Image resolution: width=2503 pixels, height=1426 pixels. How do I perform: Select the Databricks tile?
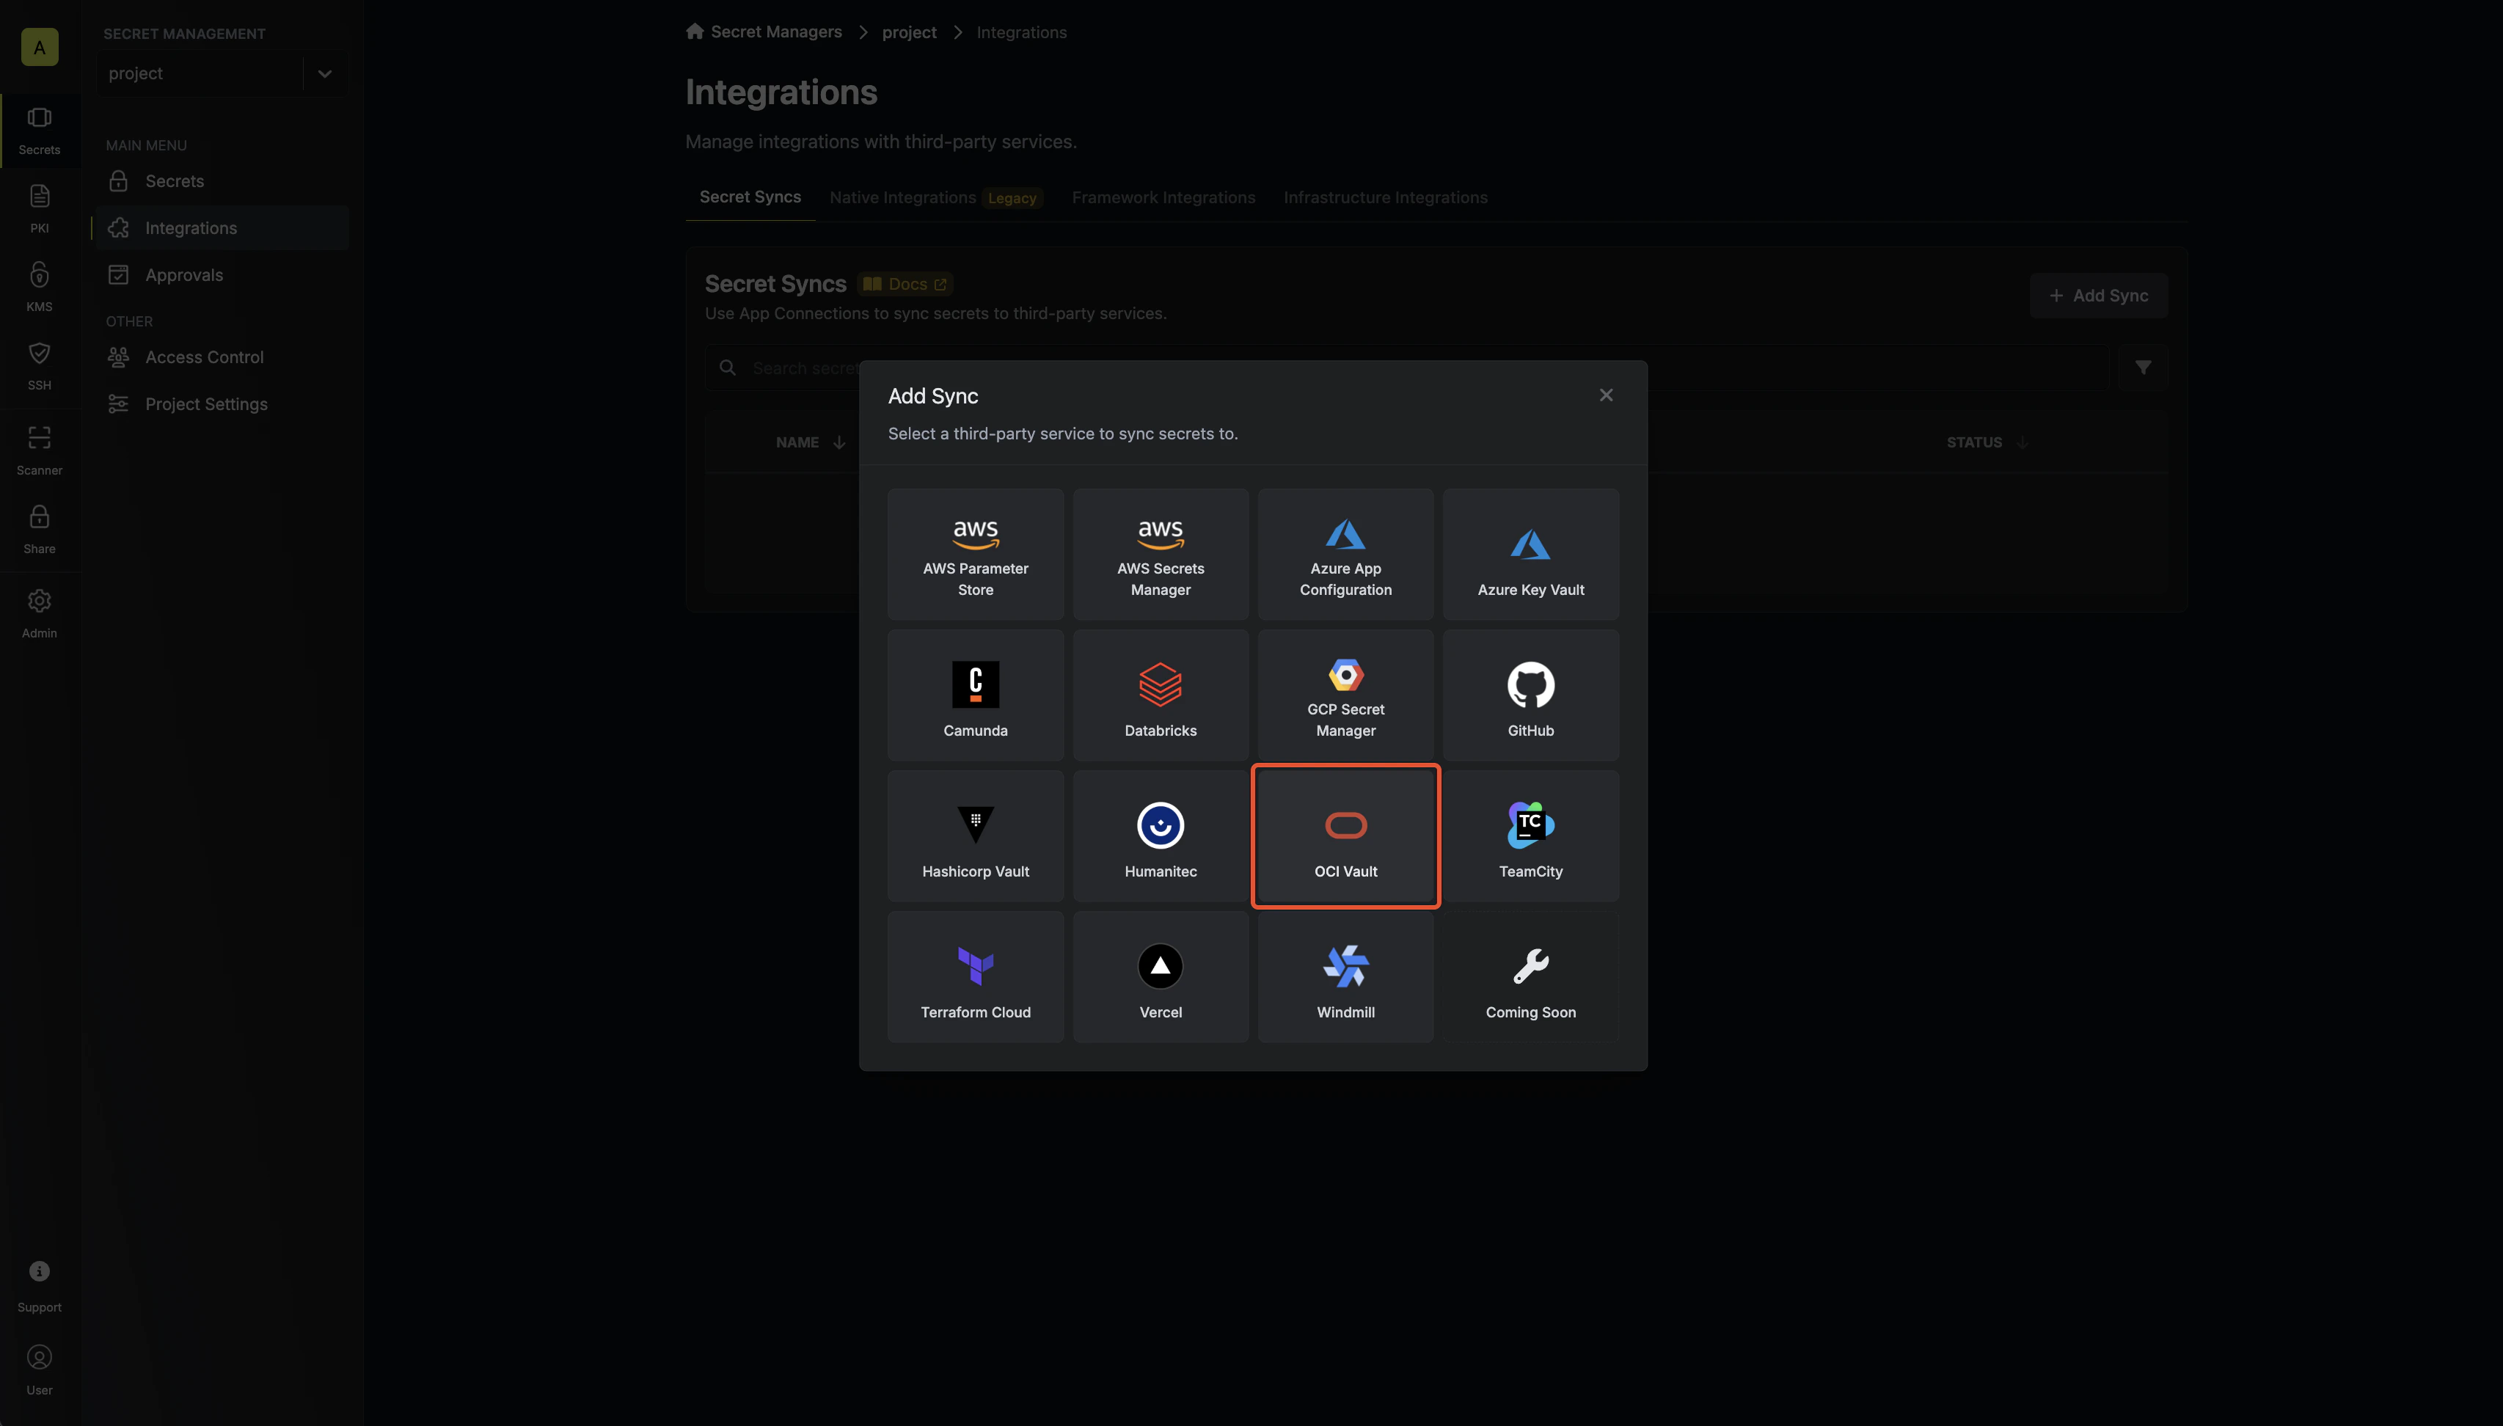[x=1161, y=695]
